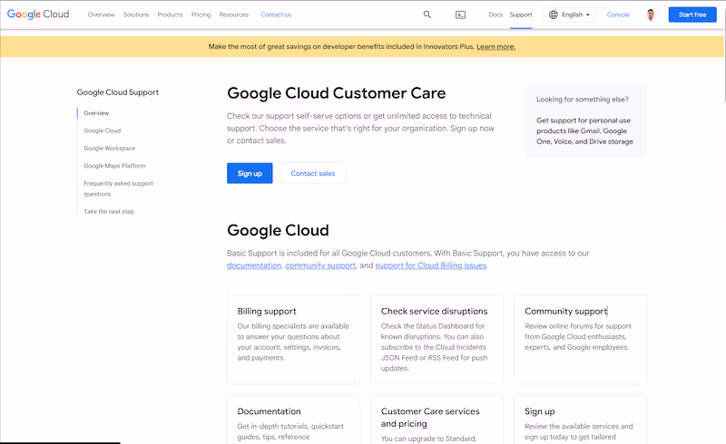
Task: Open the Check service disruptions card
Action: click(x=437, y=340)
